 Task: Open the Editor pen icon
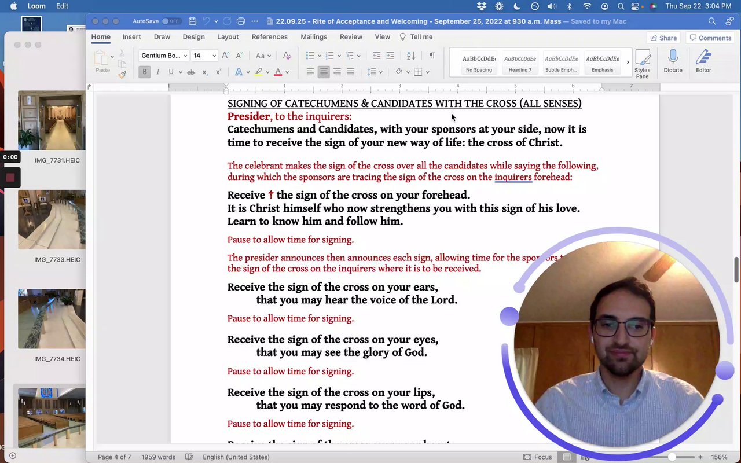(703, 61)
